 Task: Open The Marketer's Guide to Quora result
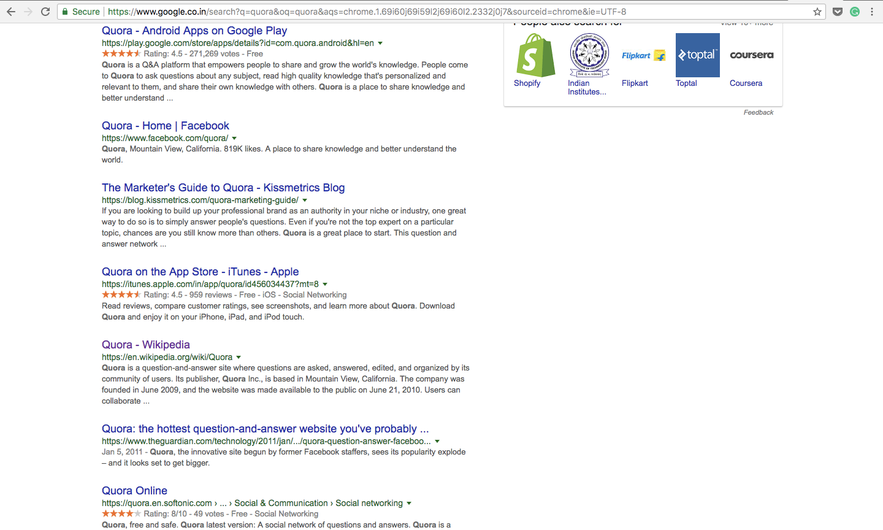pyautogui.click(x=223, y=188)
